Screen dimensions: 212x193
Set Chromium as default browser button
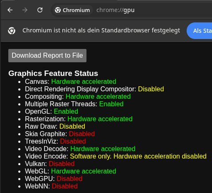click(200, 31)
